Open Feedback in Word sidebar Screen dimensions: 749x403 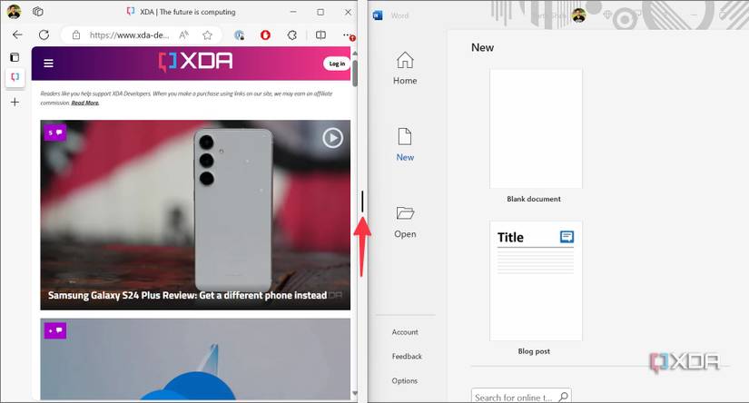pyautogui.click(x=407, y=356)
